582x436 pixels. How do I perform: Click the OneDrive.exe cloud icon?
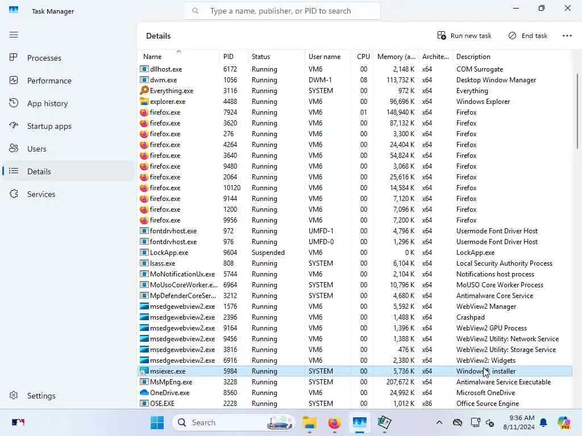tap(144, 392)
